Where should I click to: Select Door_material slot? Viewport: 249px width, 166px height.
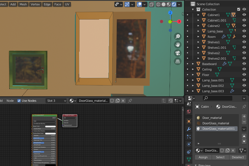[217, 118]
